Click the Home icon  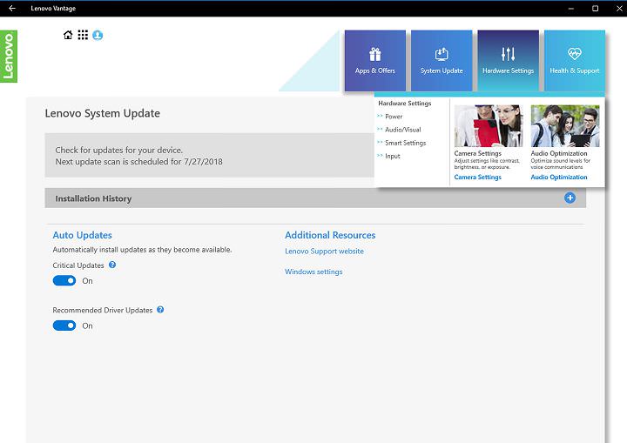pyautogui.click(x=68, y=36)
